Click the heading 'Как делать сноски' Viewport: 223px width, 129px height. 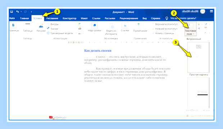click(x=98, y=51)
